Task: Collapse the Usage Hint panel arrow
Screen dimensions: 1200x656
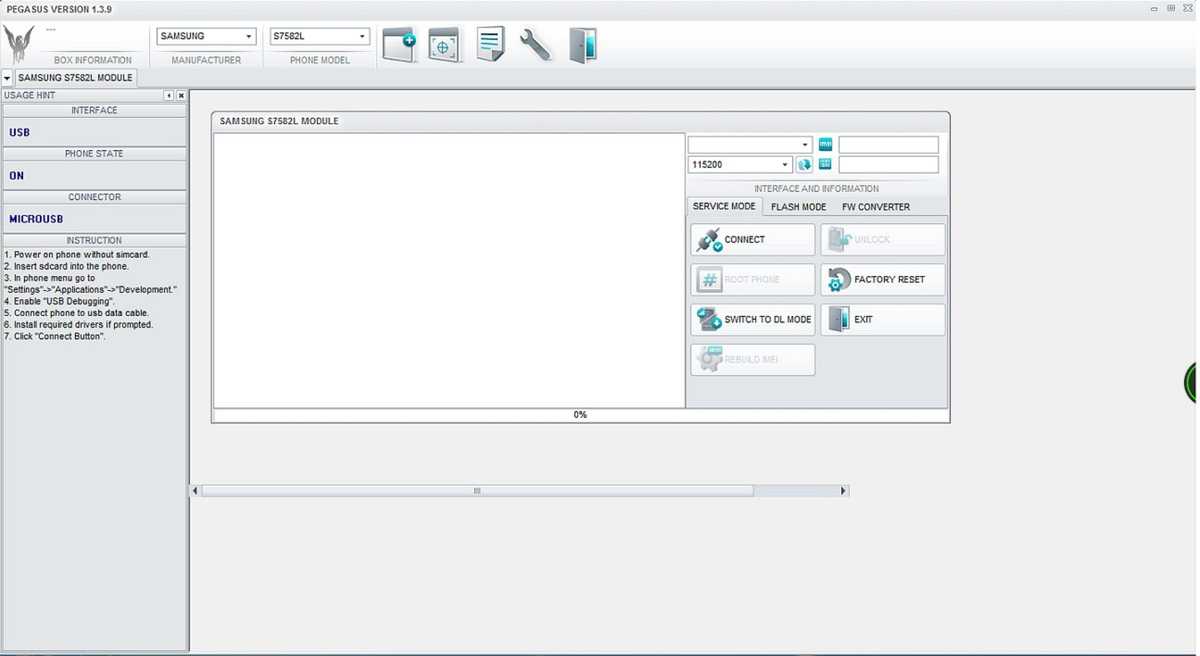Action: [169, 96]
